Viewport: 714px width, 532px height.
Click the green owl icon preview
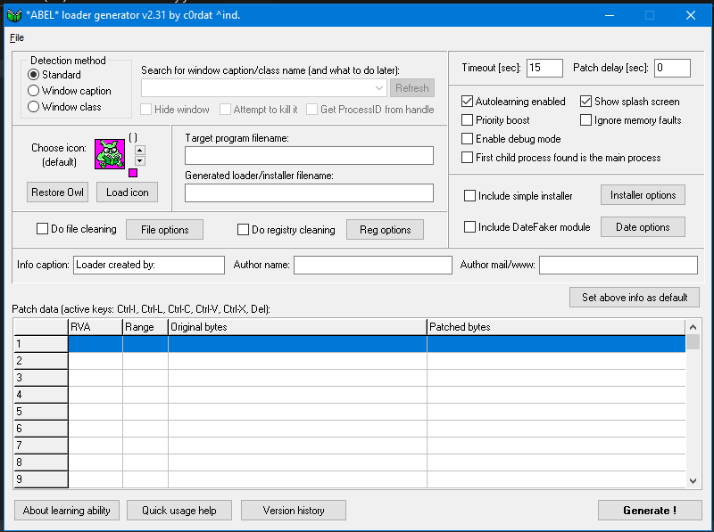coord(112,154)
